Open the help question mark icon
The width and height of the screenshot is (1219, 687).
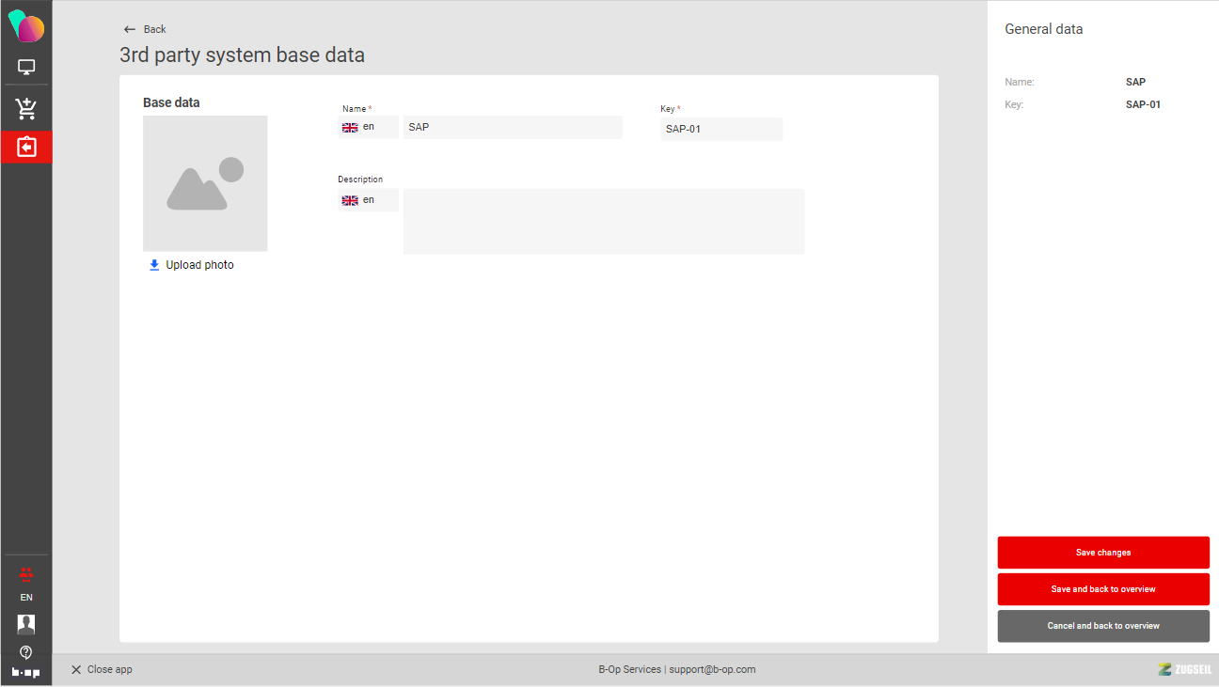coord(26,651)
